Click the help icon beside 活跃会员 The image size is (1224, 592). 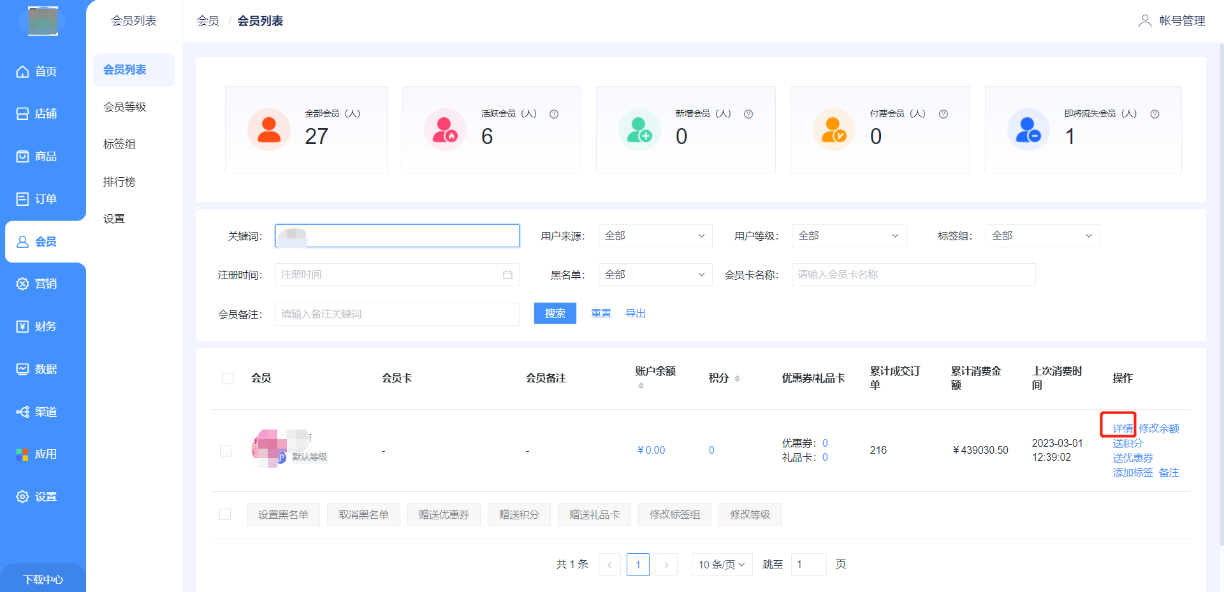(x=554, y=114)
